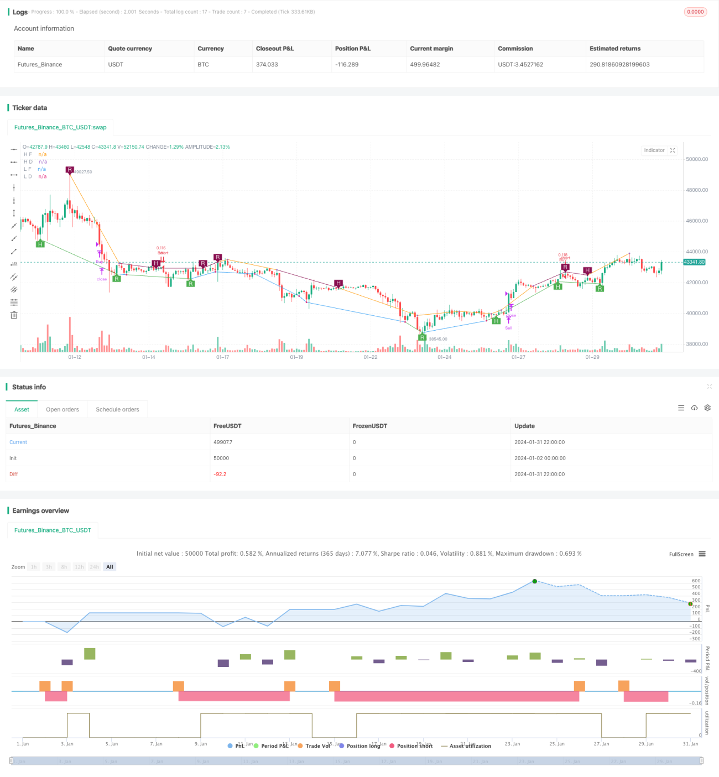Expand chart with icon next to Indicator
Image resolution: width=719 pixels, height=777 pixels.
[x=673, y=150]
